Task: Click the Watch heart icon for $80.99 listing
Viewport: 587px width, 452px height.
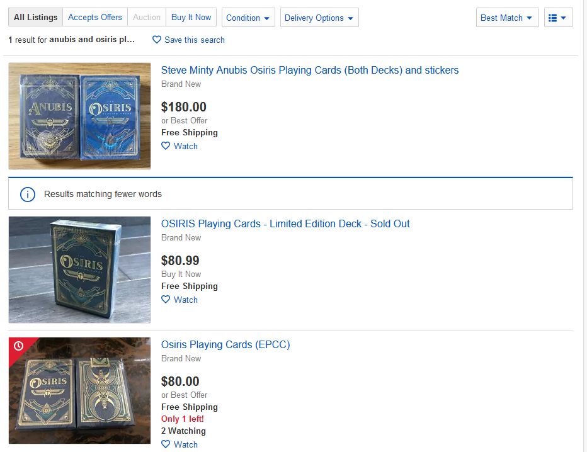Action: coord(166,300)
